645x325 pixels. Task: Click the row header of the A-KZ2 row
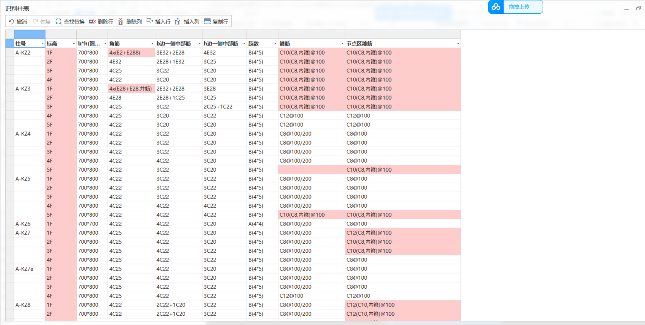coord(10,53)
